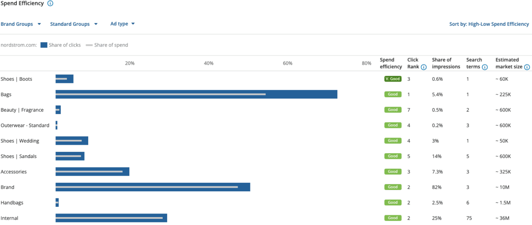Expand the Brand Groups dropdown
The image size is (532, 225).
click(21, 24)
